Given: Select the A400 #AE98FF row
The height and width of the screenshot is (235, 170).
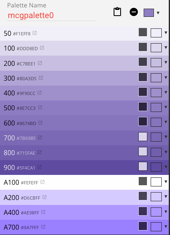Looking at the screenshot, I should [84, 212].
